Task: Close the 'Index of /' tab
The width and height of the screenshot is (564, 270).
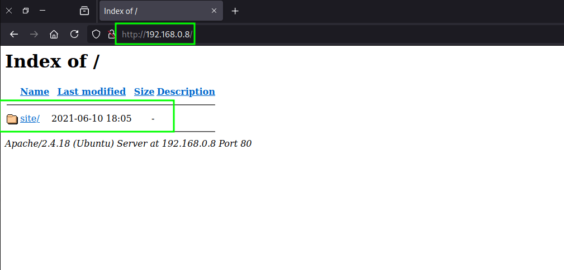Action: [214, 11]
